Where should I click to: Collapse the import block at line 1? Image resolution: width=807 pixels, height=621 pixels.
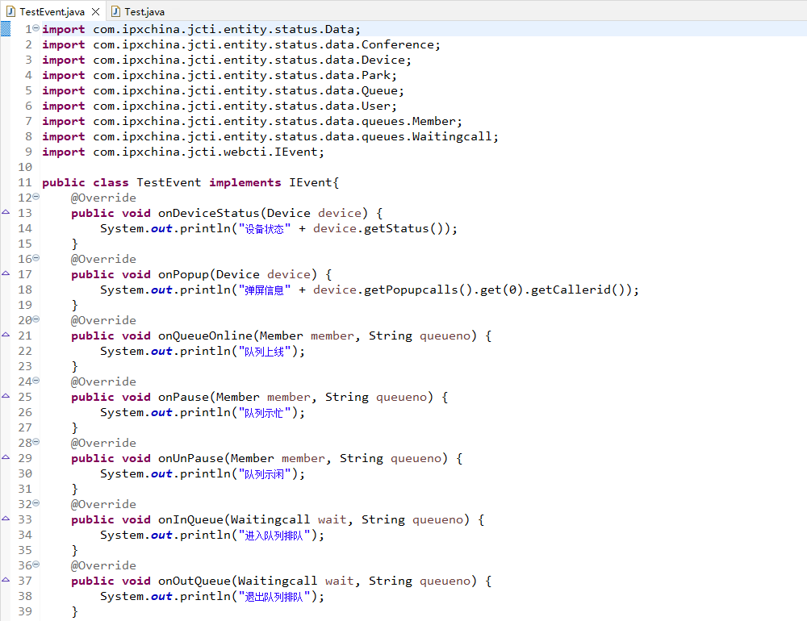(36, 29)
